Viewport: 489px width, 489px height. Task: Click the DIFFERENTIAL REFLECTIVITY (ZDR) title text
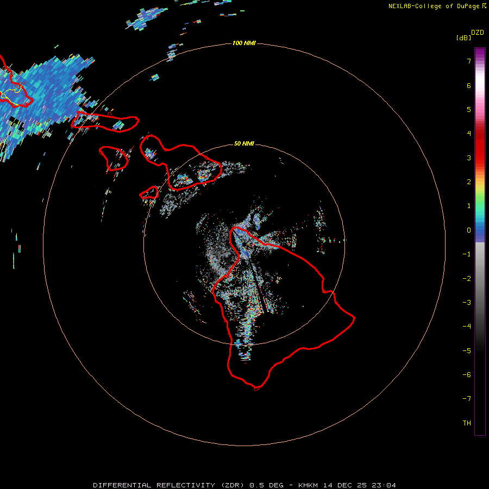[x=168, y=485]
